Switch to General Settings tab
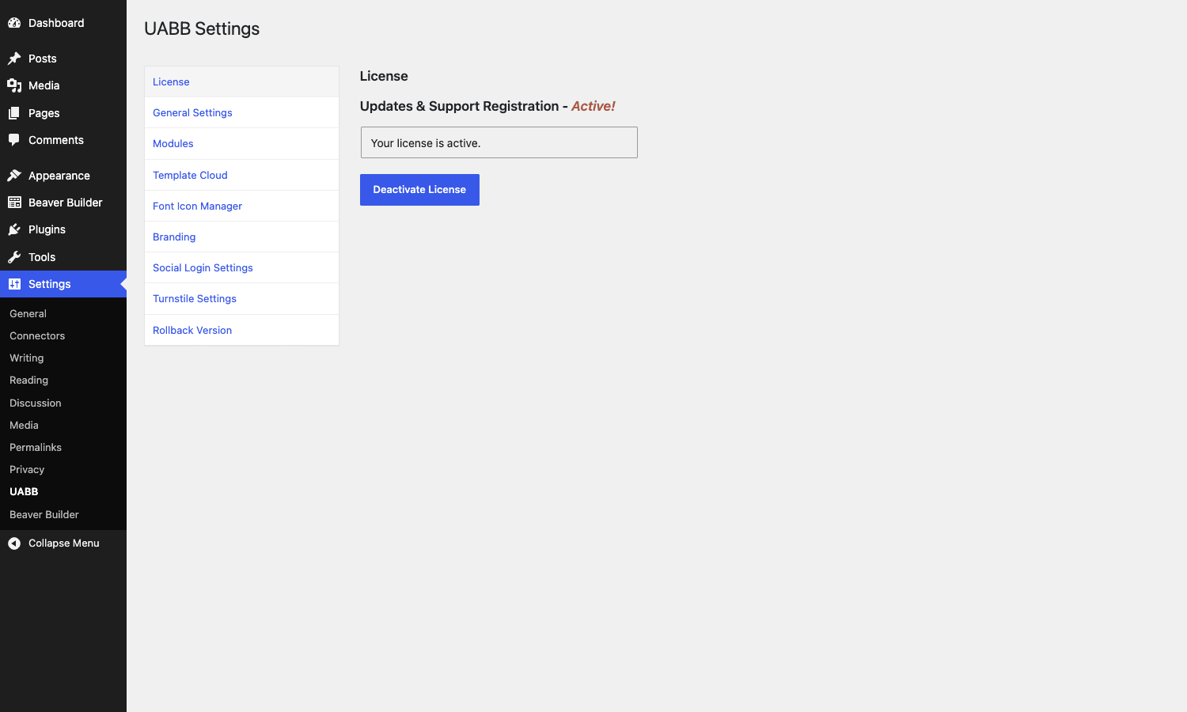Image resolution: width=1187 pixels, height=712 pixels. 241,113
